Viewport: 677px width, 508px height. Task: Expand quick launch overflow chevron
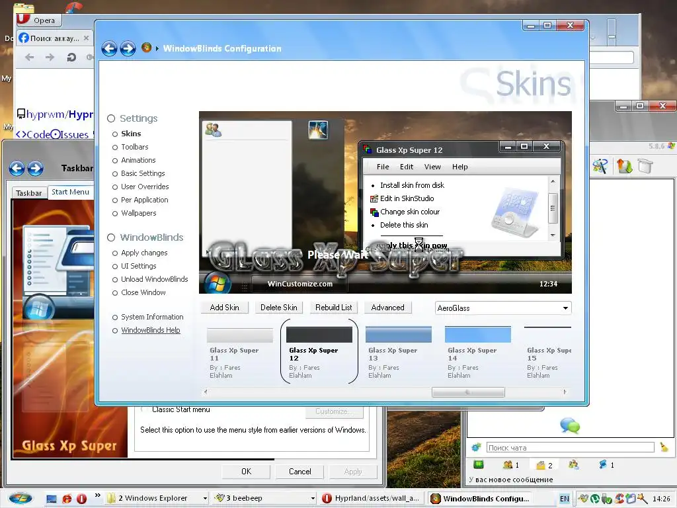(x=98, y=495)
